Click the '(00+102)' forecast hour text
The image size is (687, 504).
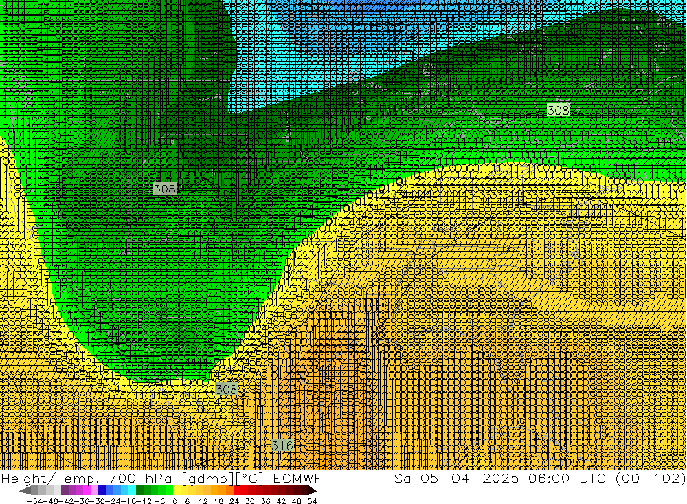tap(651, 478)
